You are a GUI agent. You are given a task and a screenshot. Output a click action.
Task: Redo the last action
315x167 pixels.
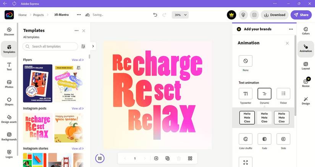click(x=164, y=15)
